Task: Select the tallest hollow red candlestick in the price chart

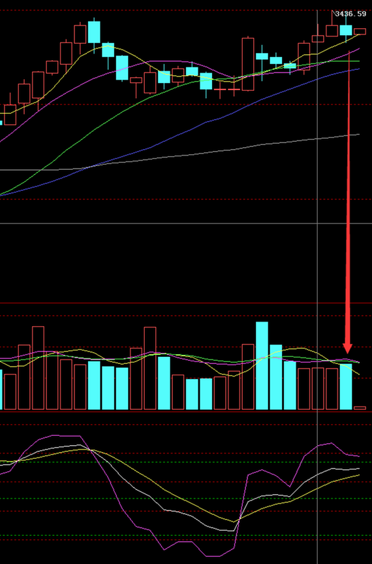Action: [248, 64]
